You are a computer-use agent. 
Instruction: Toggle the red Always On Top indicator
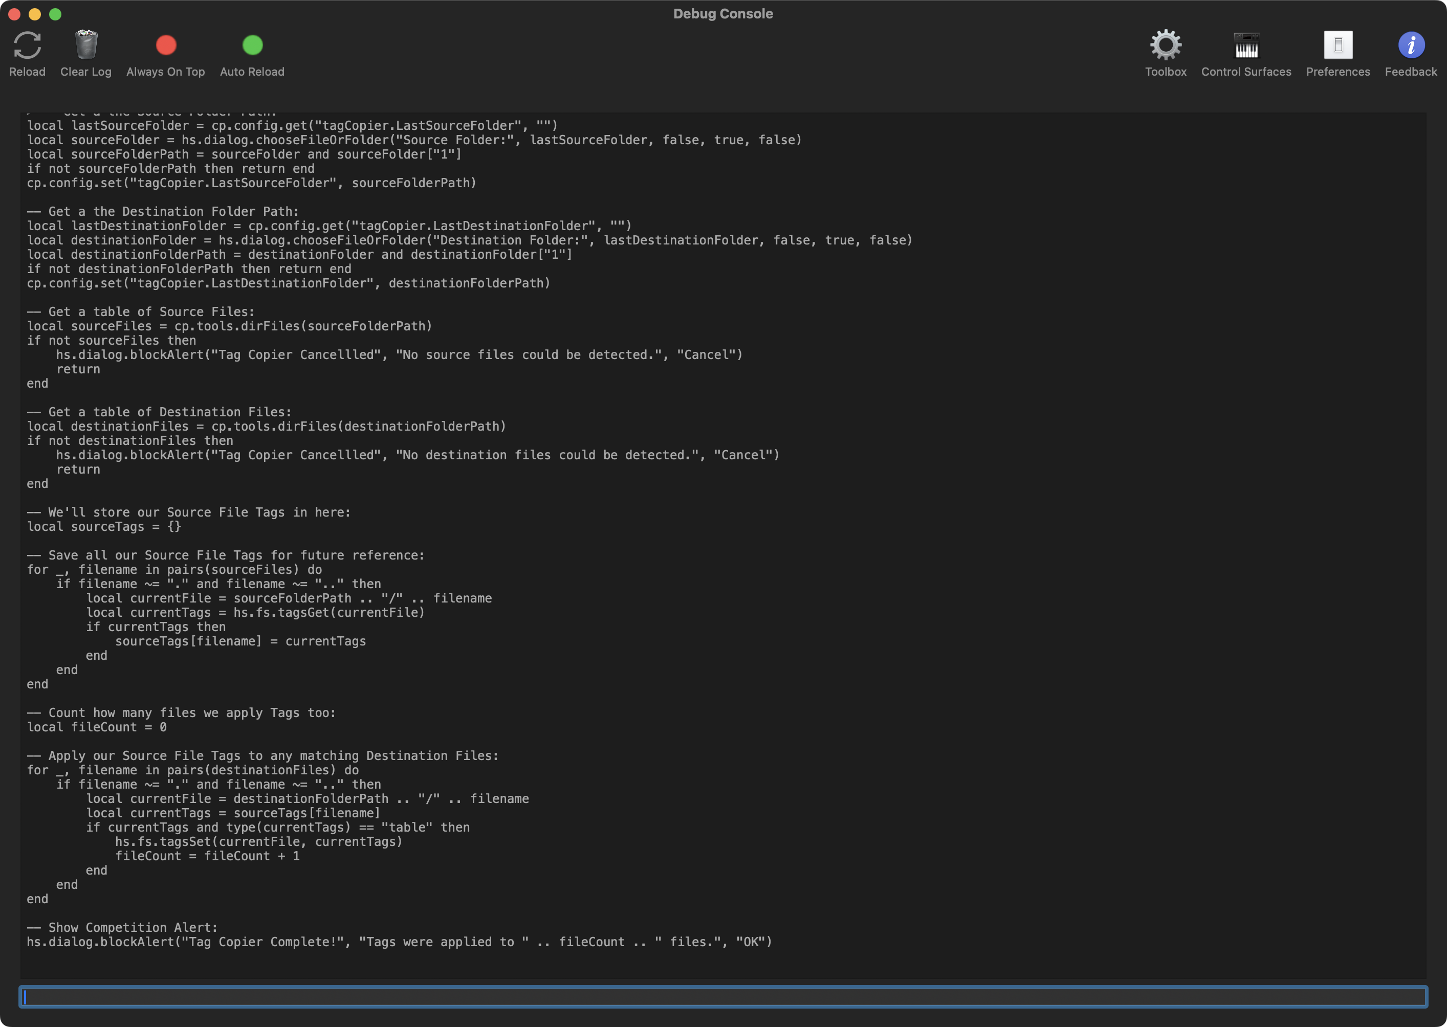point(166,45)
